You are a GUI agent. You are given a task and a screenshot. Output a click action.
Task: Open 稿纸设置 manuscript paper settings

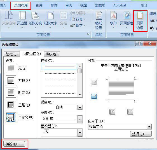pyautogui.click(x=99, y=21)
